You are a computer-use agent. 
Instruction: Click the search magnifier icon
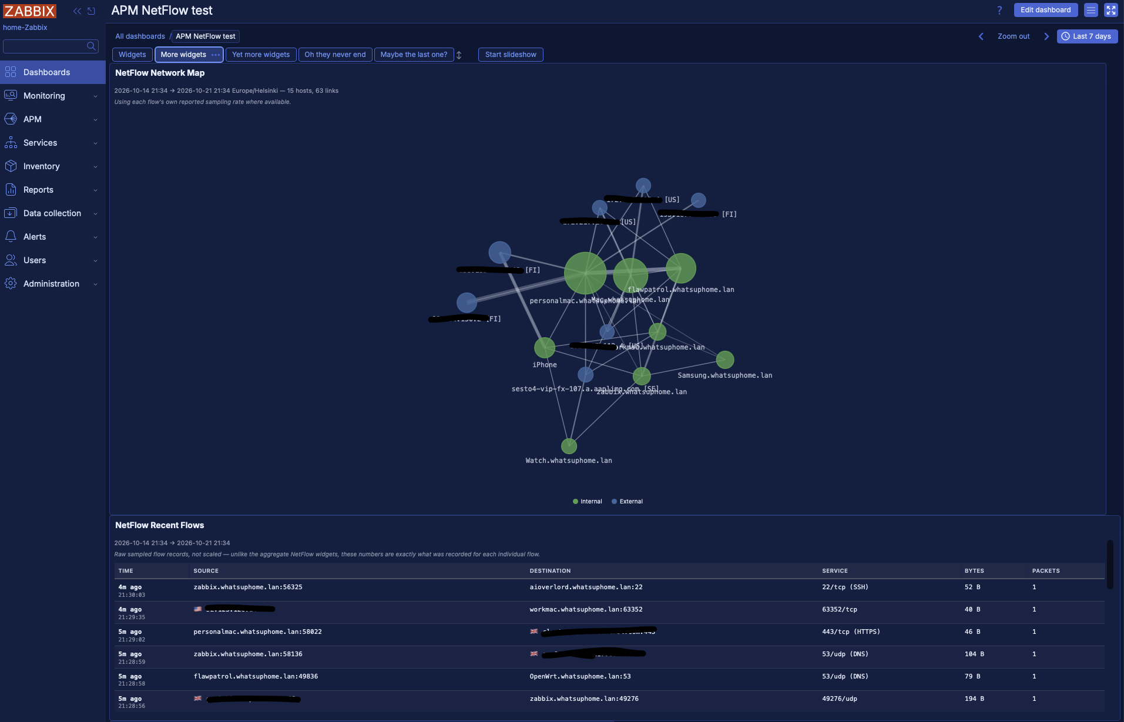(91, 46)
